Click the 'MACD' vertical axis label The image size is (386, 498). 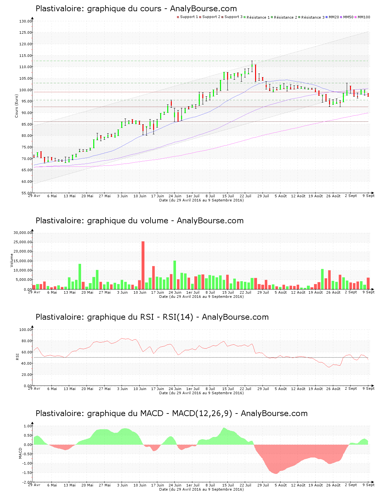(x=20, y=453)
